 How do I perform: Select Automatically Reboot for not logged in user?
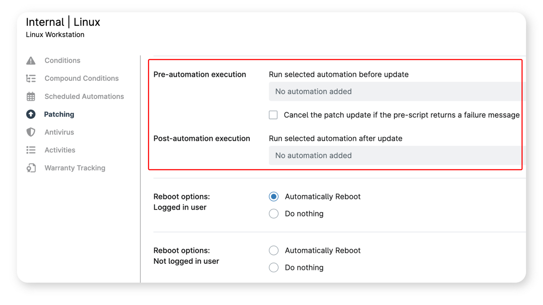click(274, 250)
